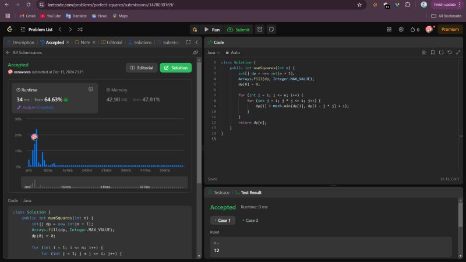Open the layout grid icon in top bar
The image size is (466, 262).
tap(389, 29)
